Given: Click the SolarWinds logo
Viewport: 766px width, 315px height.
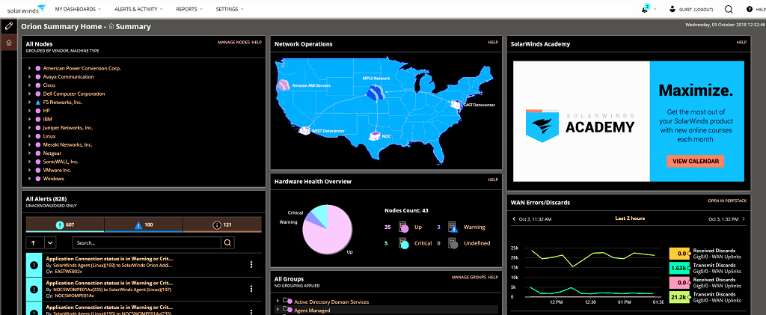Looking at the screenshot, I should click(26, 8).
